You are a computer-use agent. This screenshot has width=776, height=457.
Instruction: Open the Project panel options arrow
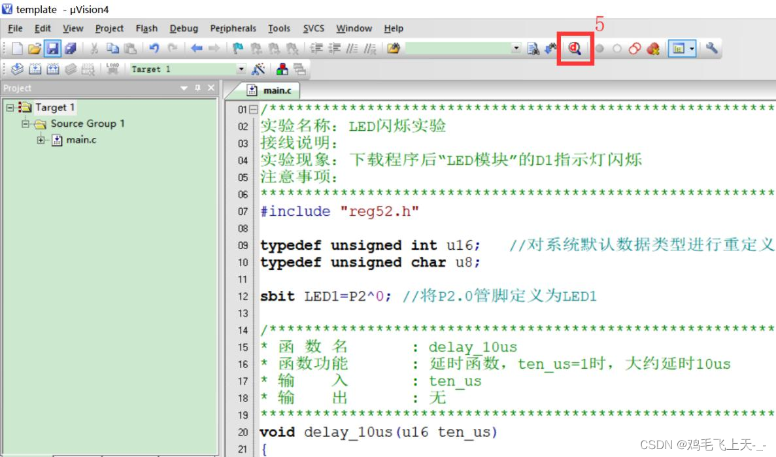click(x=184, y=88)
